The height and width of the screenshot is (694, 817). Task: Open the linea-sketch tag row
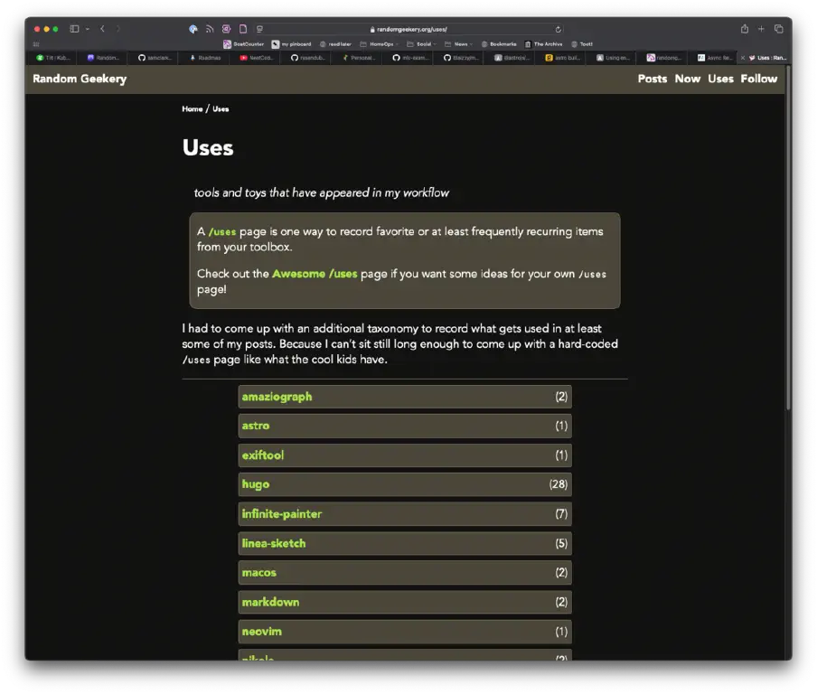(x=405, y=543)
